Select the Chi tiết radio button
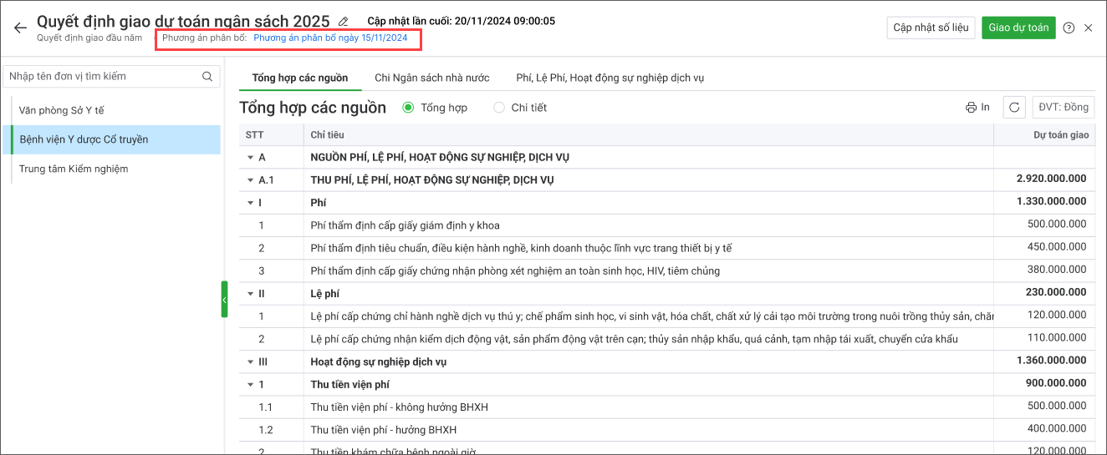 [x=499, y=108]
